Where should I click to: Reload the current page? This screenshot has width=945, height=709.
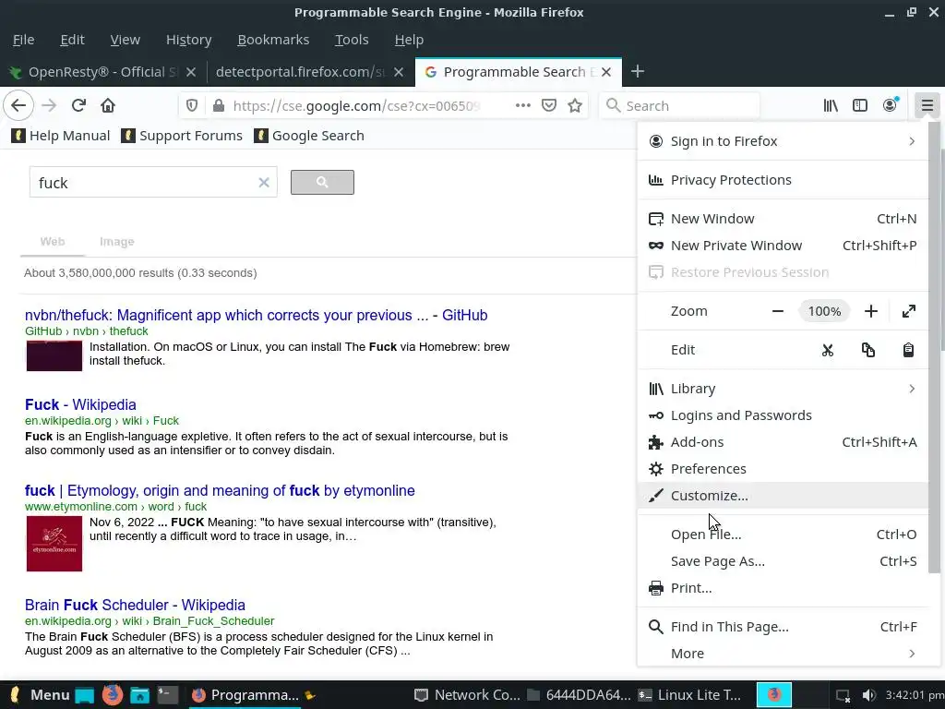(x=78, y=105)
